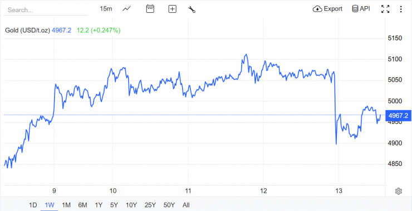Click the 4900 y-axis label
Screen dimensions: 412x211
click(395, 143)
